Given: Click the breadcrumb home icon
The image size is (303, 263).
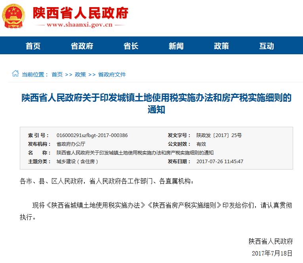Looking at the screenshot, I should [15, 74].
